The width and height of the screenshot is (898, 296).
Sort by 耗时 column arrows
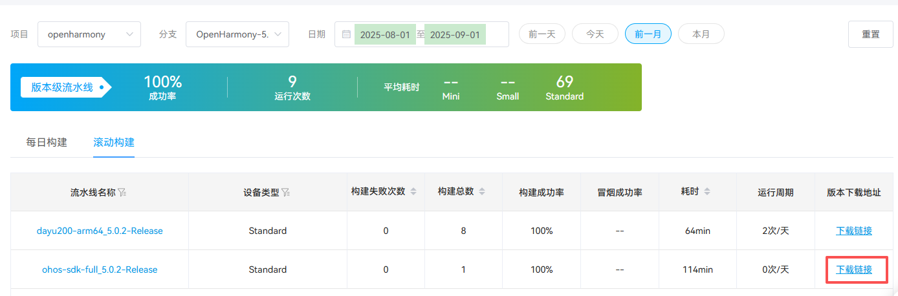[706, 192]
